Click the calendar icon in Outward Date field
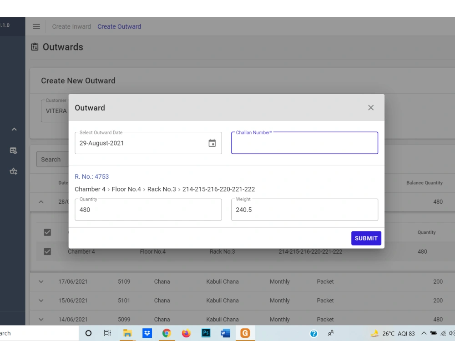 [212, 143]
